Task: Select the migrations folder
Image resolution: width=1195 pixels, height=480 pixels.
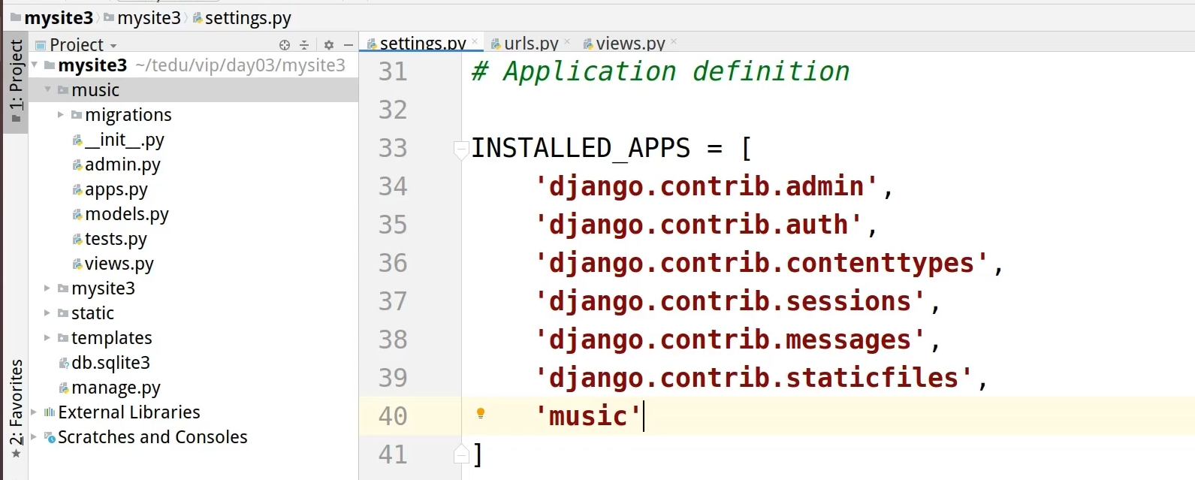Action: (x=128, y=115)
